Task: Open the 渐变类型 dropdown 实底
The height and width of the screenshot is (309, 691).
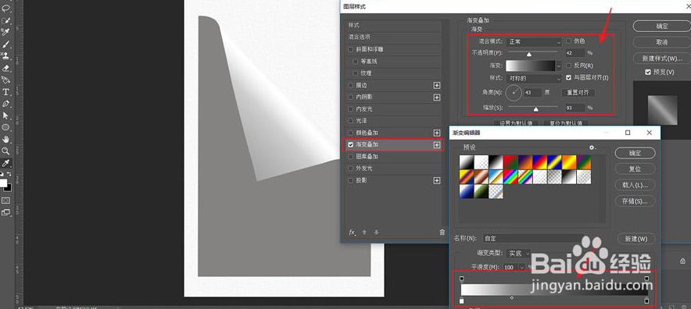Action: pos(518,254)
